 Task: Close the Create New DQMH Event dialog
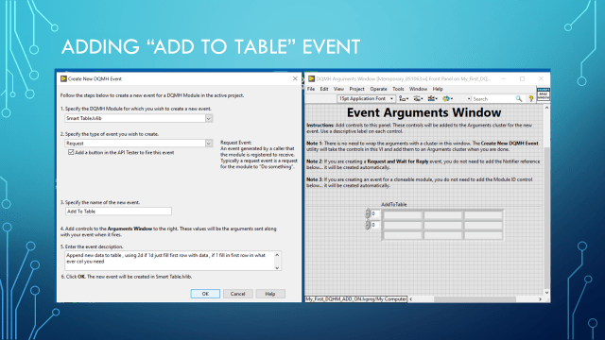[x=295, y=78]
